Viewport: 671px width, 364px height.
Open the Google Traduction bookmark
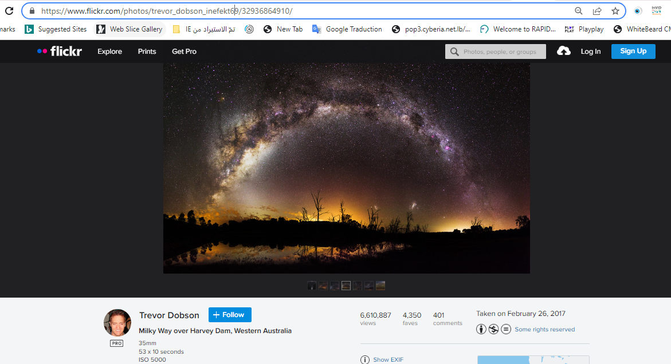(347, 29)
